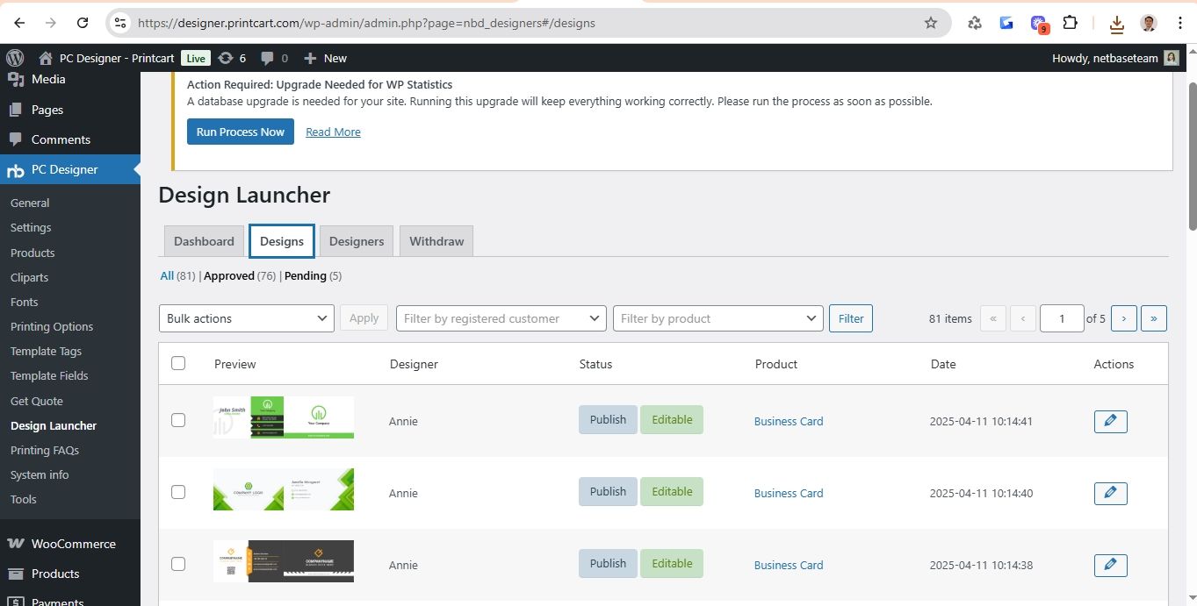The width and height of the screenshot is (1197, 606).
Task: Show only Pending designs
Action: pos(305,275)
